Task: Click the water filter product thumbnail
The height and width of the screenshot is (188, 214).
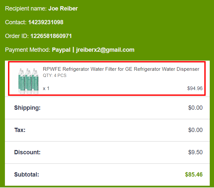Action: pos(28,81)
